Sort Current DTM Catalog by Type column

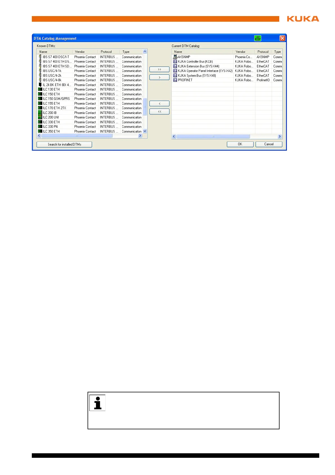coord(277,52)
